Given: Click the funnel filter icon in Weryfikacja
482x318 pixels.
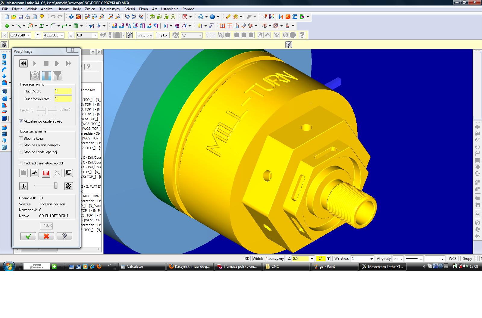Looking at the screenshot, I should (x=58, y=76).
